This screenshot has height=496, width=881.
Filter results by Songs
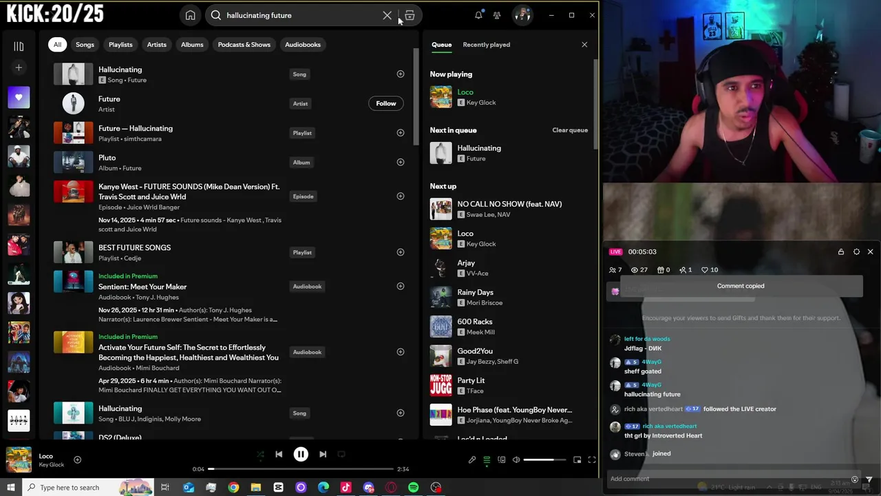(x=85, y=45)
